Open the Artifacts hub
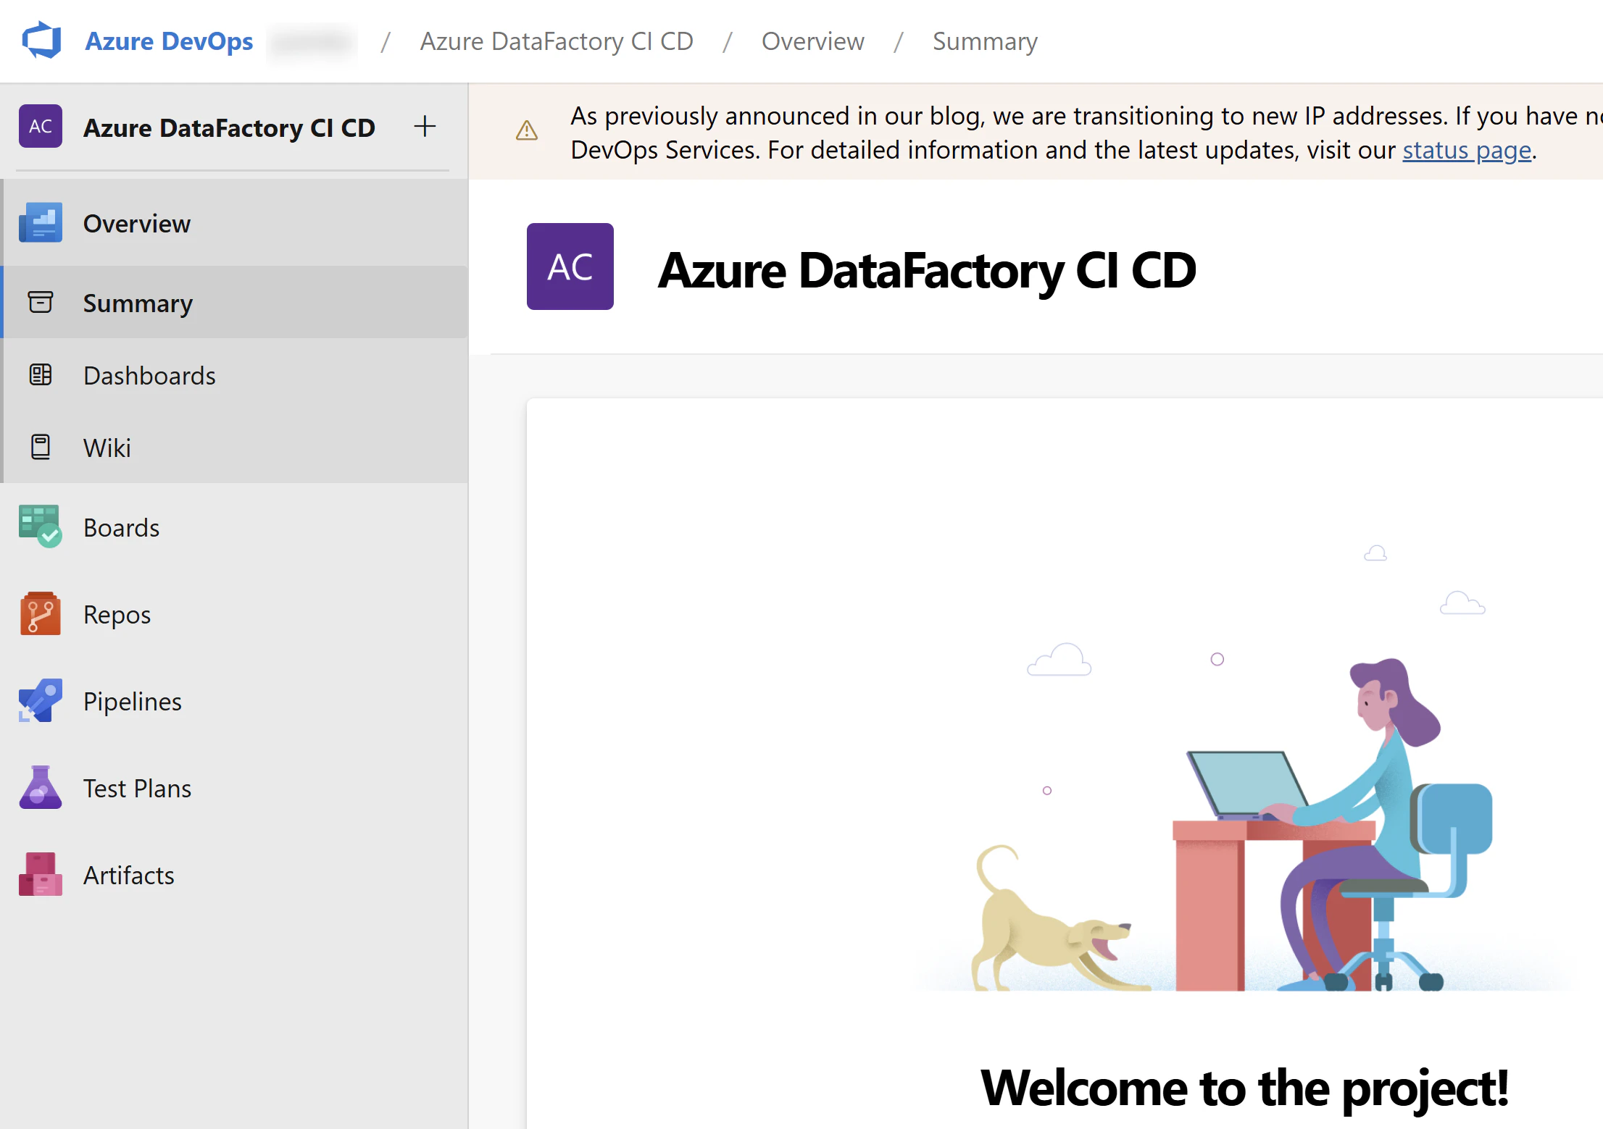The width and height of the screenshot is (1603, 1129). (x=236, y=875)
